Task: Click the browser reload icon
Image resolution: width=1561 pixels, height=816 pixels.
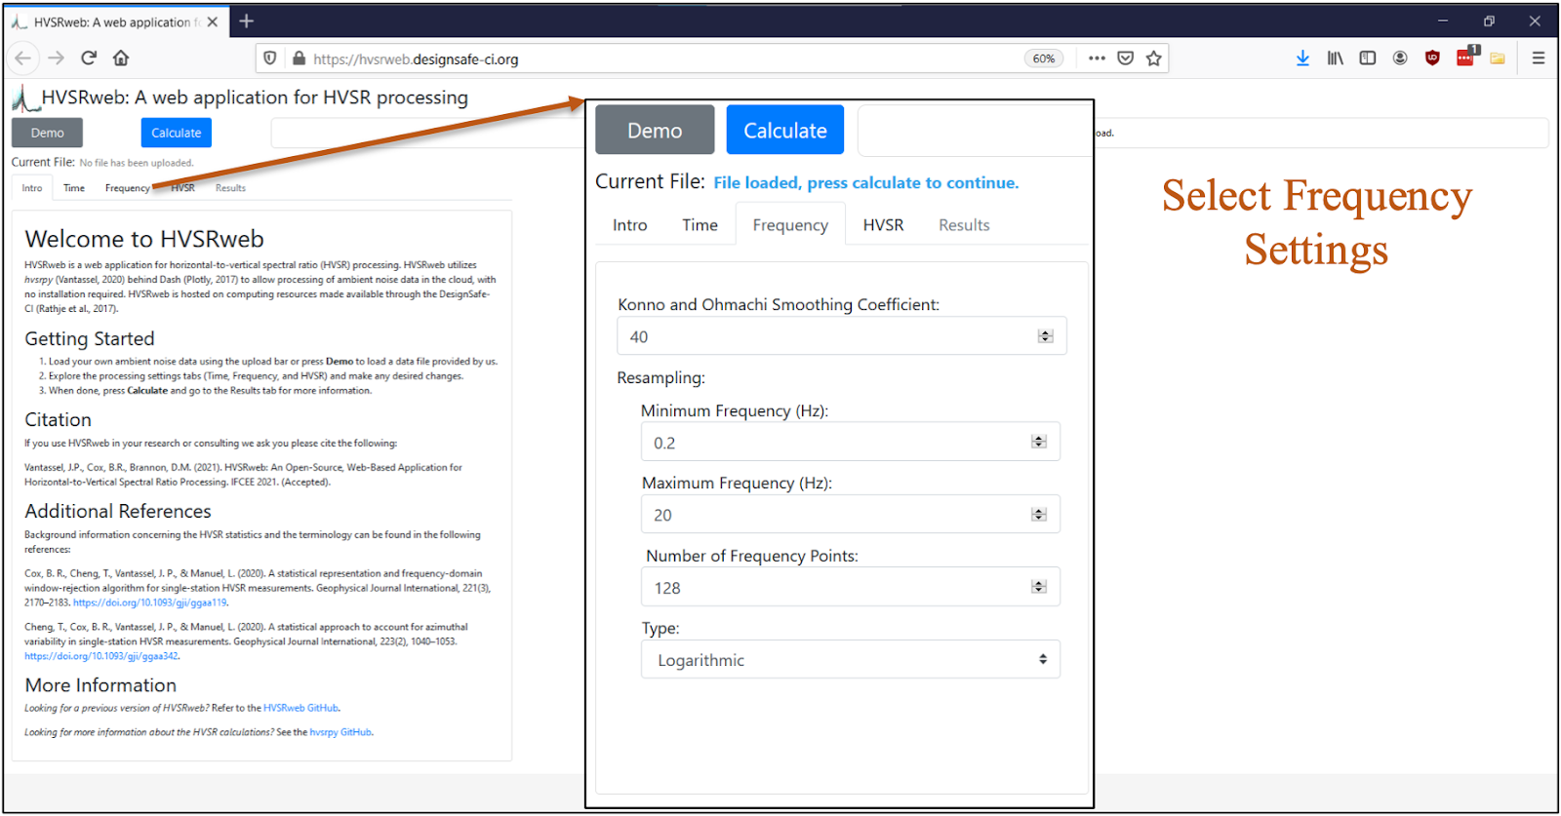Action: coord(89,58)
